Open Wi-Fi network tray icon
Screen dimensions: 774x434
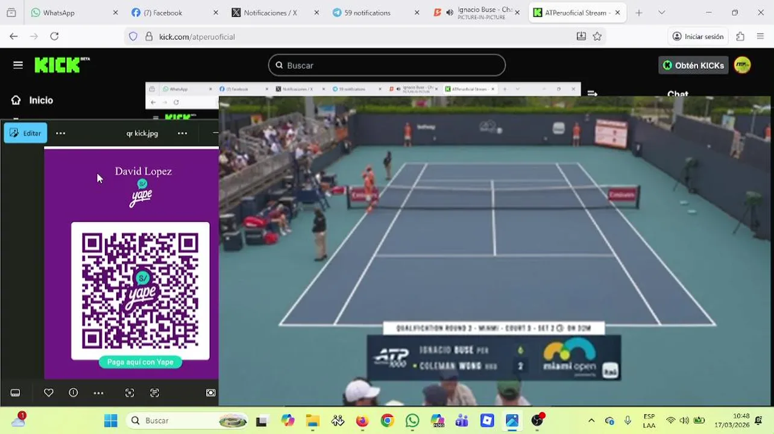(x=670, y=421)
